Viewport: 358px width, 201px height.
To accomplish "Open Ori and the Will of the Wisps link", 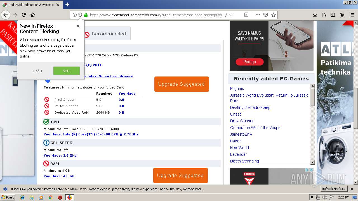I will 255,128.
